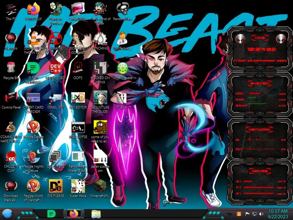
Task: Select the Download Black Ali shortcut
Action: 11,191
